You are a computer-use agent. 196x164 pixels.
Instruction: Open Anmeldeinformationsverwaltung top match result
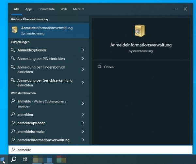(x=49, y=31)
